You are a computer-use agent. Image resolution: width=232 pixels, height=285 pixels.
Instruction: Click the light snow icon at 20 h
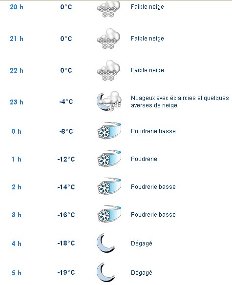[108, 9]
